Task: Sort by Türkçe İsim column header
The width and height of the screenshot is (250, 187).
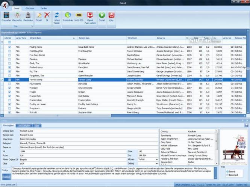Action: (102, 38)
